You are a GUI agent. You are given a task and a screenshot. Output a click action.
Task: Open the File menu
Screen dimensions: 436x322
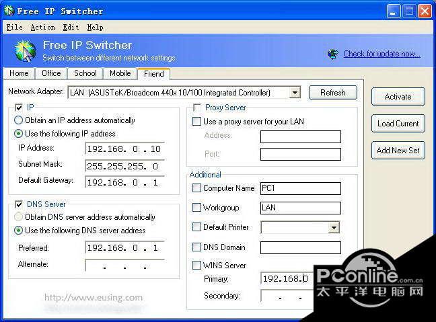(x=14, y=28)
